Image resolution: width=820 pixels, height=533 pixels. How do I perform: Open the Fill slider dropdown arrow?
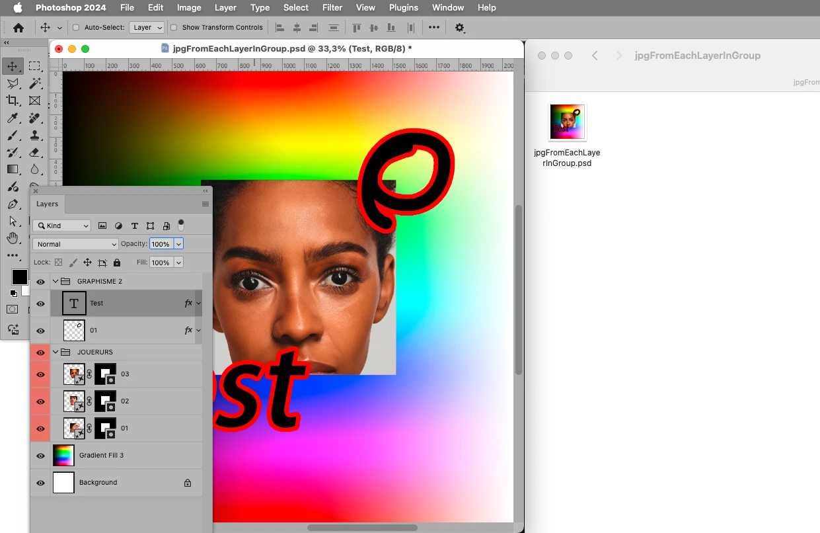pyautogui.click(x=178, y=263)
